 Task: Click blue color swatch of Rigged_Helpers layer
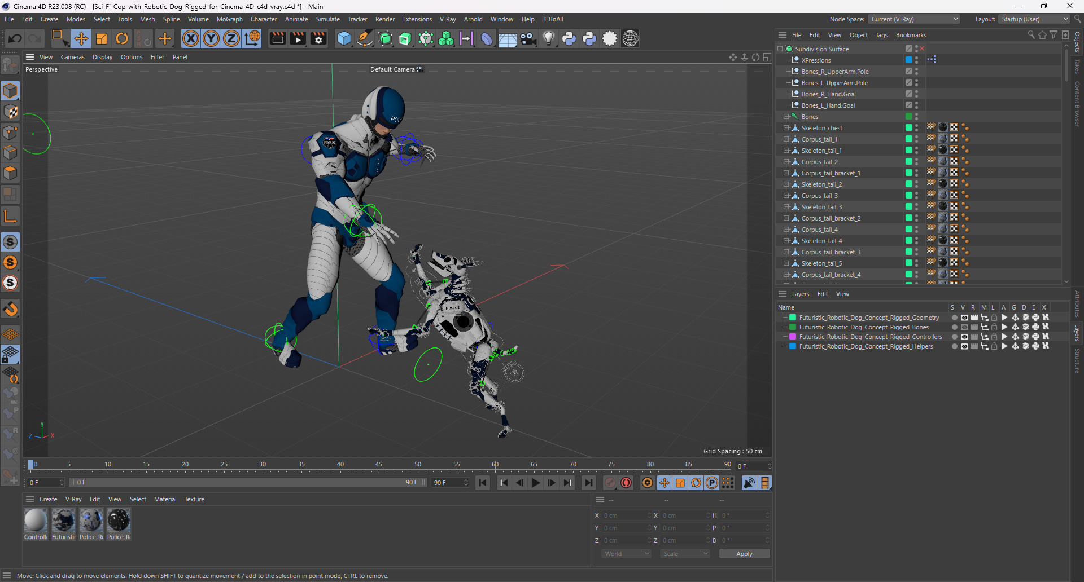(793, 346)
